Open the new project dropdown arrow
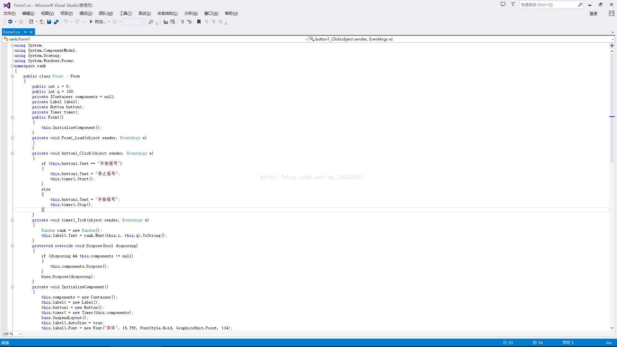Image resolution: width=617 pixels, height=347 pixels. click(x=36, y=22)
